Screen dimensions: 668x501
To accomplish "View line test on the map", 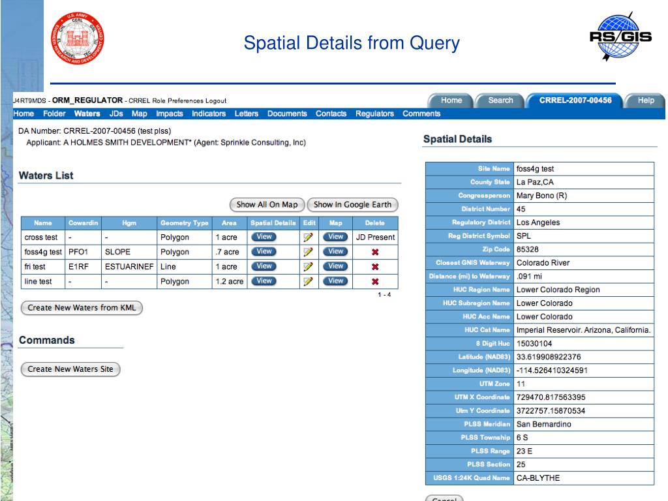I will click(335, 281).
